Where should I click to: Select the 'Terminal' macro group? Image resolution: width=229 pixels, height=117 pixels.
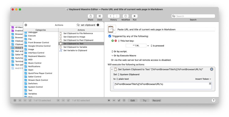click(x=17, y=61)
